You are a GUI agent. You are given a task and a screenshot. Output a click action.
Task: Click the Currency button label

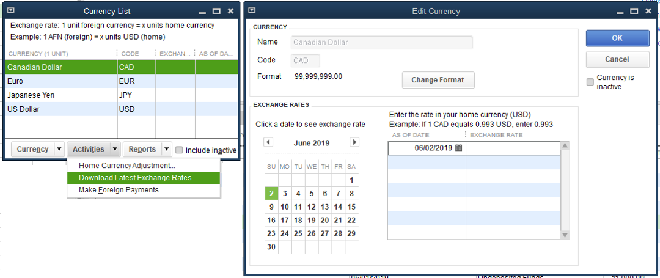tap(33, 149)
